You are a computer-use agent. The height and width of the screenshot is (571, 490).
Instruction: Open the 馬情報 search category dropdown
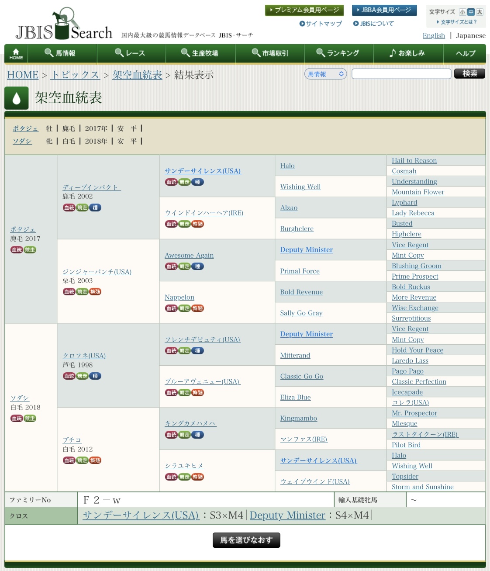tap(326, 74)
